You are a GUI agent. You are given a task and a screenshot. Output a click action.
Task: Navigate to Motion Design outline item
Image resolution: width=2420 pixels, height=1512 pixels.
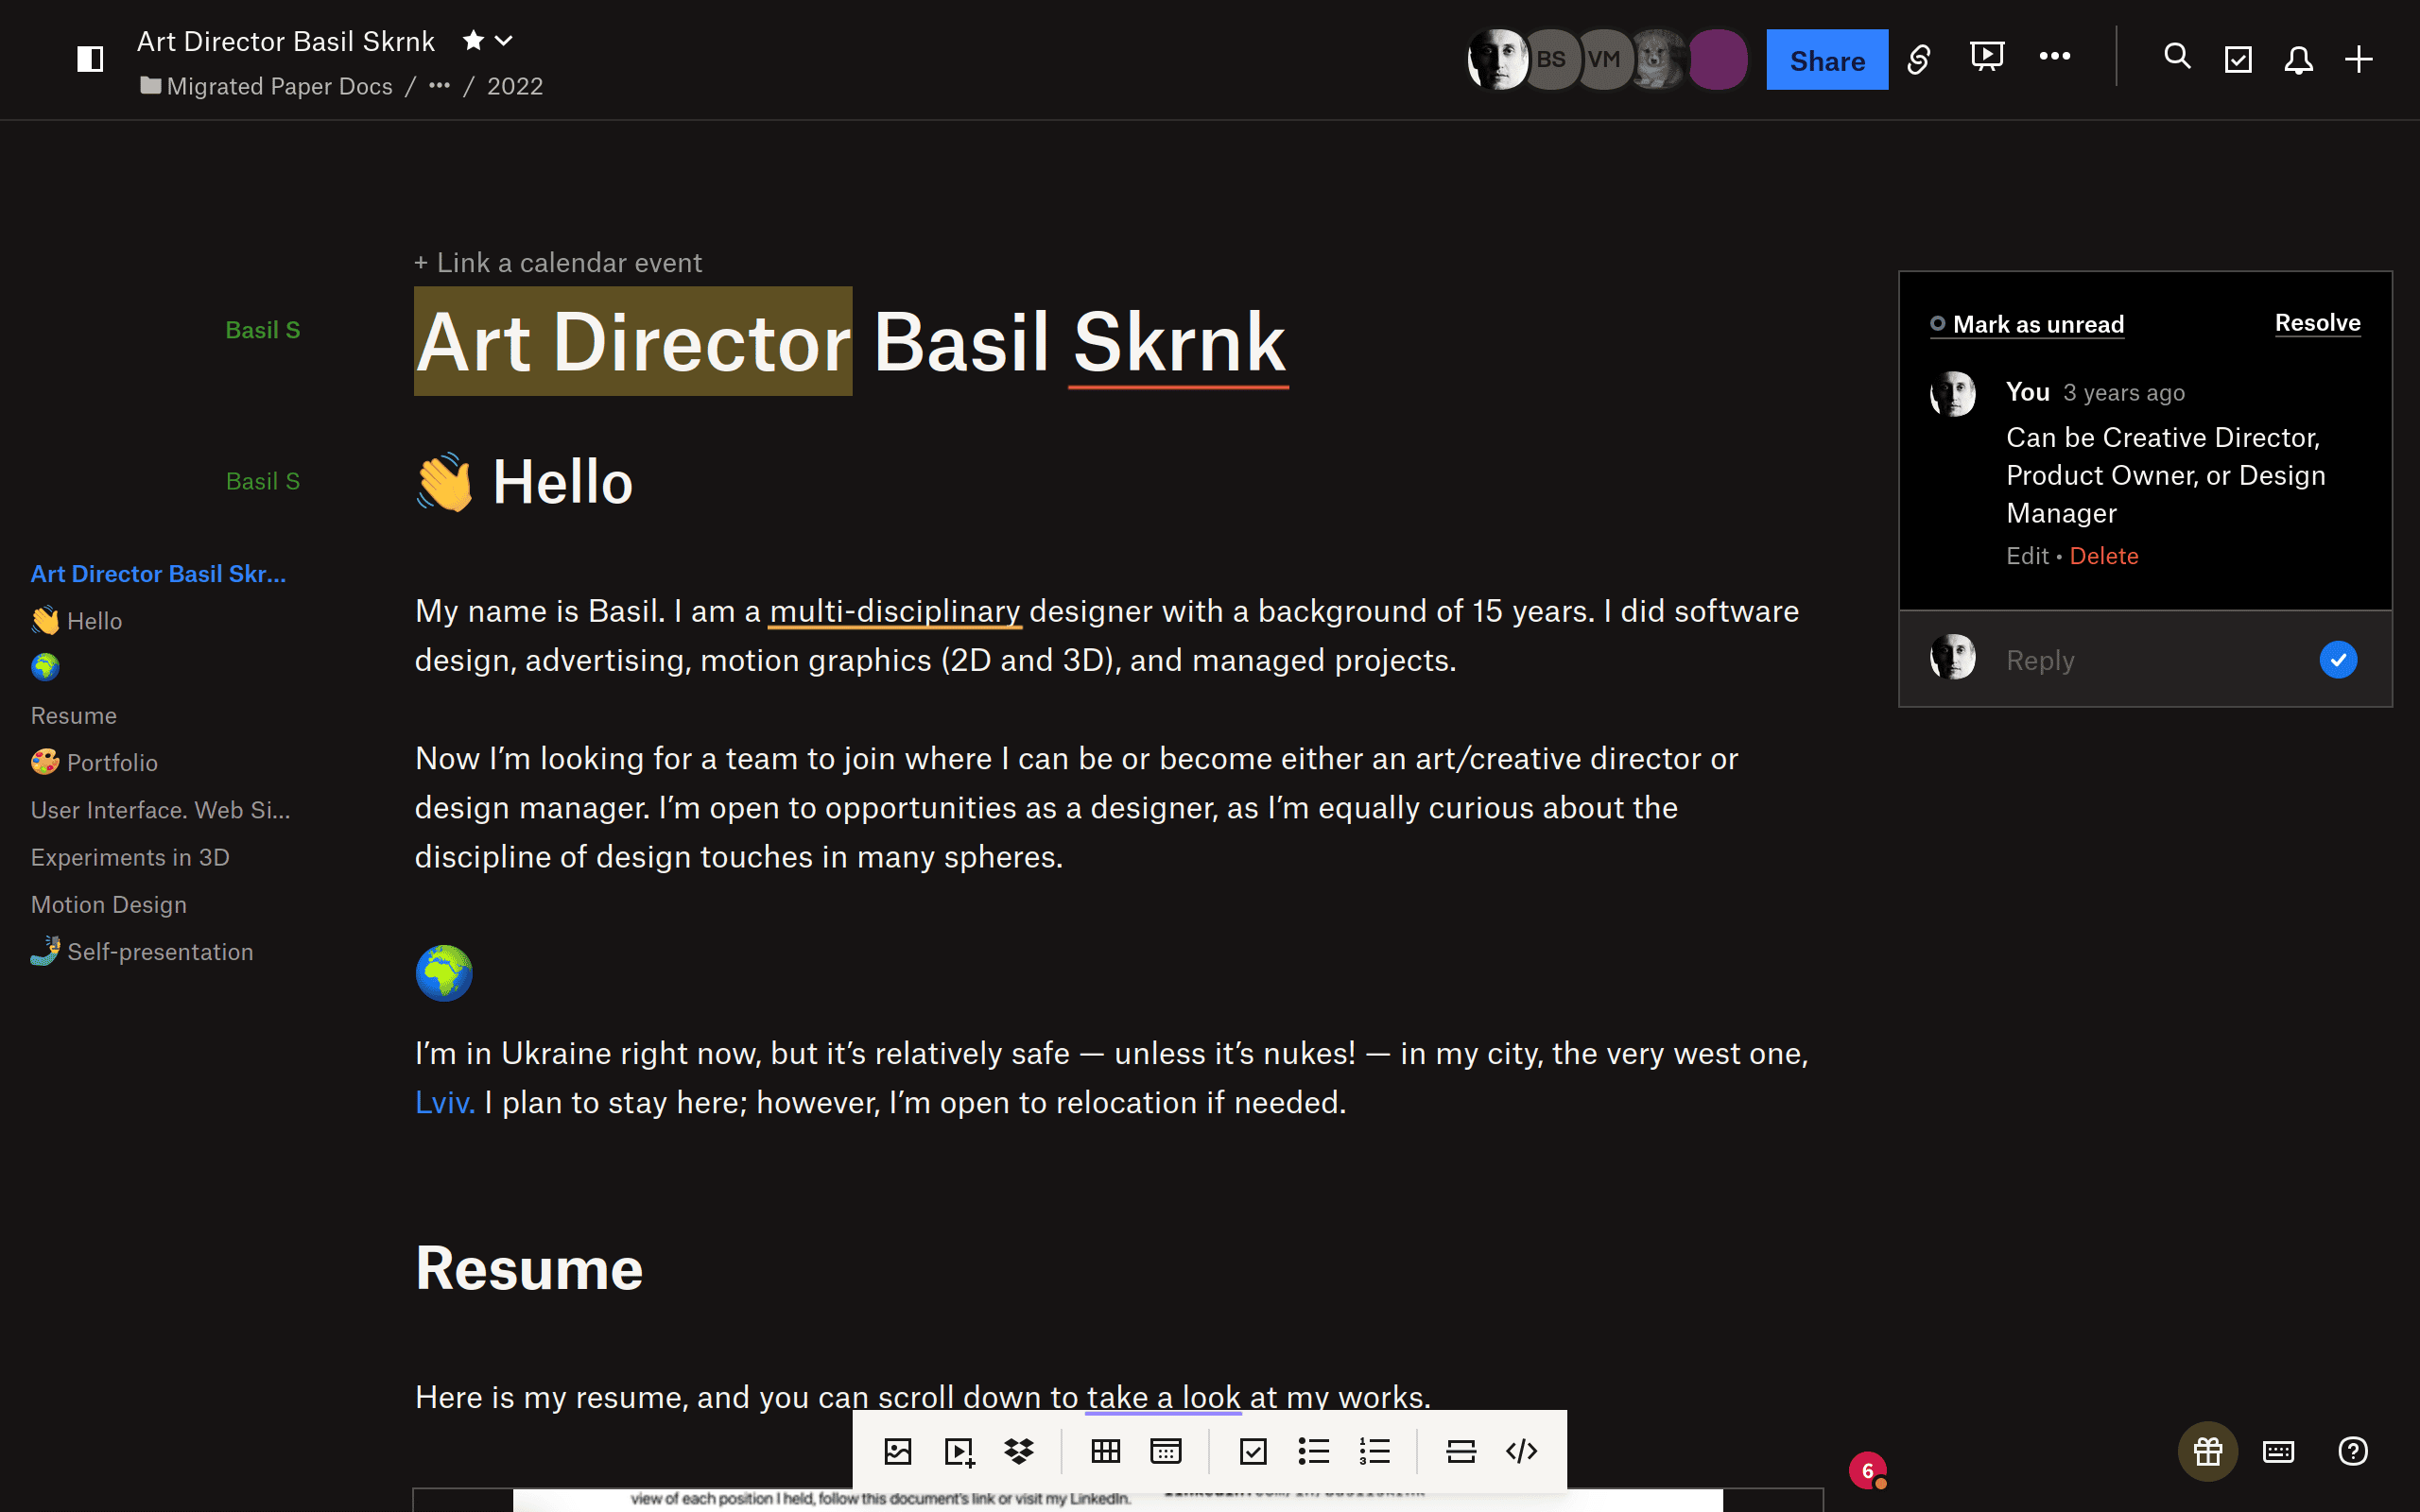tap(108, 905)
